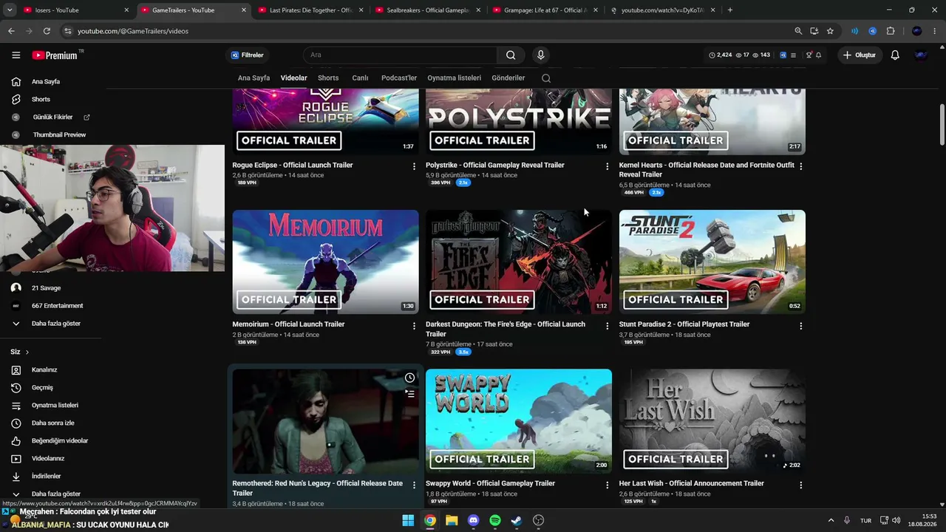Switch to the Videolar channel tab
The height and width of the screenshot is (532, 946).
[x=294, y=78]
